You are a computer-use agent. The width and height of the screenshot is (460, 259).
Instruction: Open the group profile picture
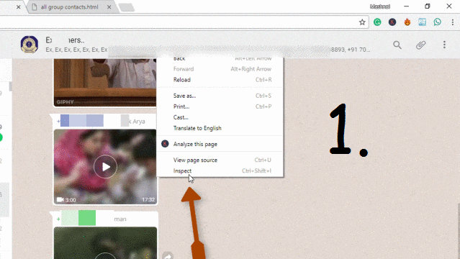tap(29, 45)
